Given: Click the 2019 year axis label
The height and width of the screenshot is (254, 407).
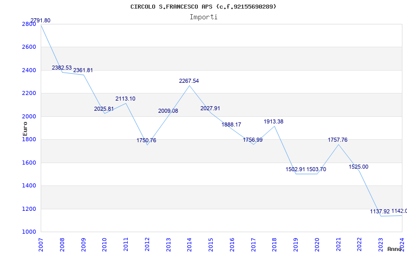Looking at the screenshot, I should point(296,245).
